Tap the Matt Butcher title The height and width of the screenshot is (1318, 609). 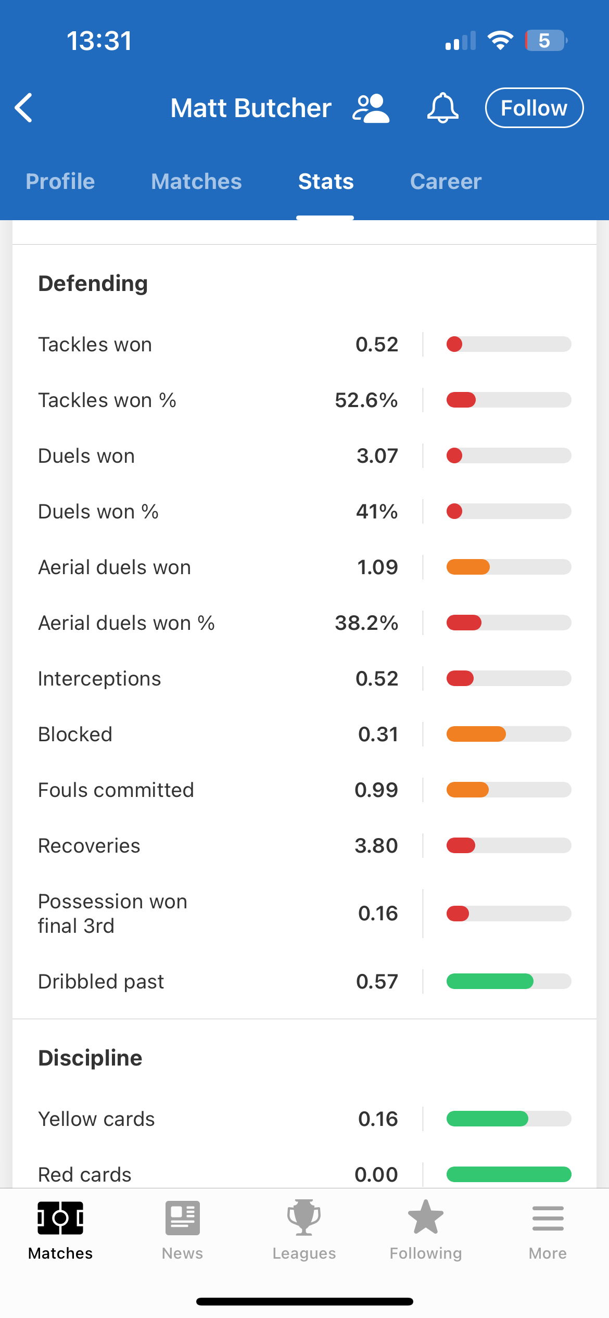[x=251, y=108]
